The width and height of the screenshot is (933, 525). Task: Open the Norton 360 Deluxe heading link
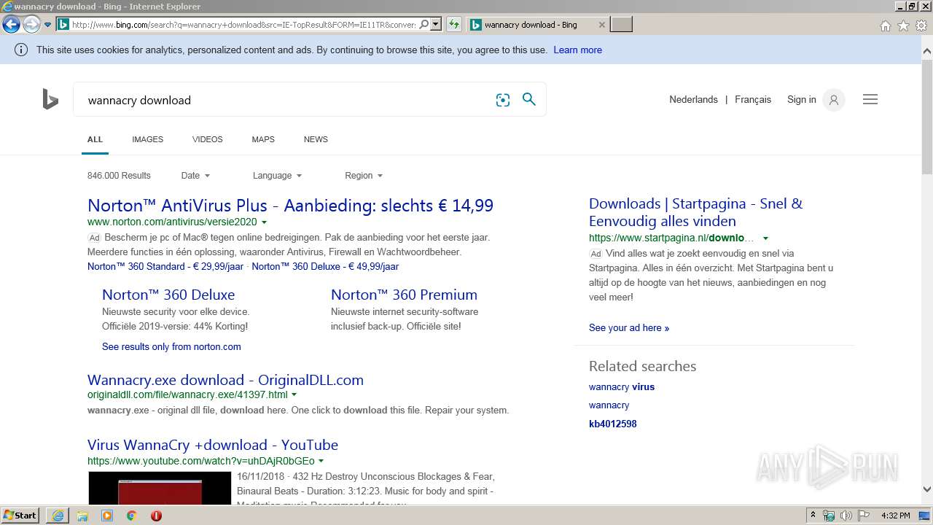point(168,295)
